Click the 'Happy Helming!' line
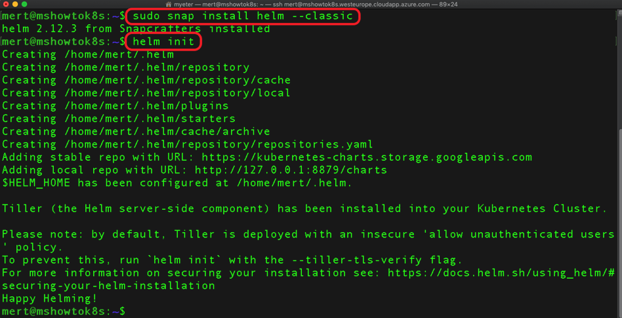This screenshot has width=622, height=318. pyautogui.click(x=50, y=298)
